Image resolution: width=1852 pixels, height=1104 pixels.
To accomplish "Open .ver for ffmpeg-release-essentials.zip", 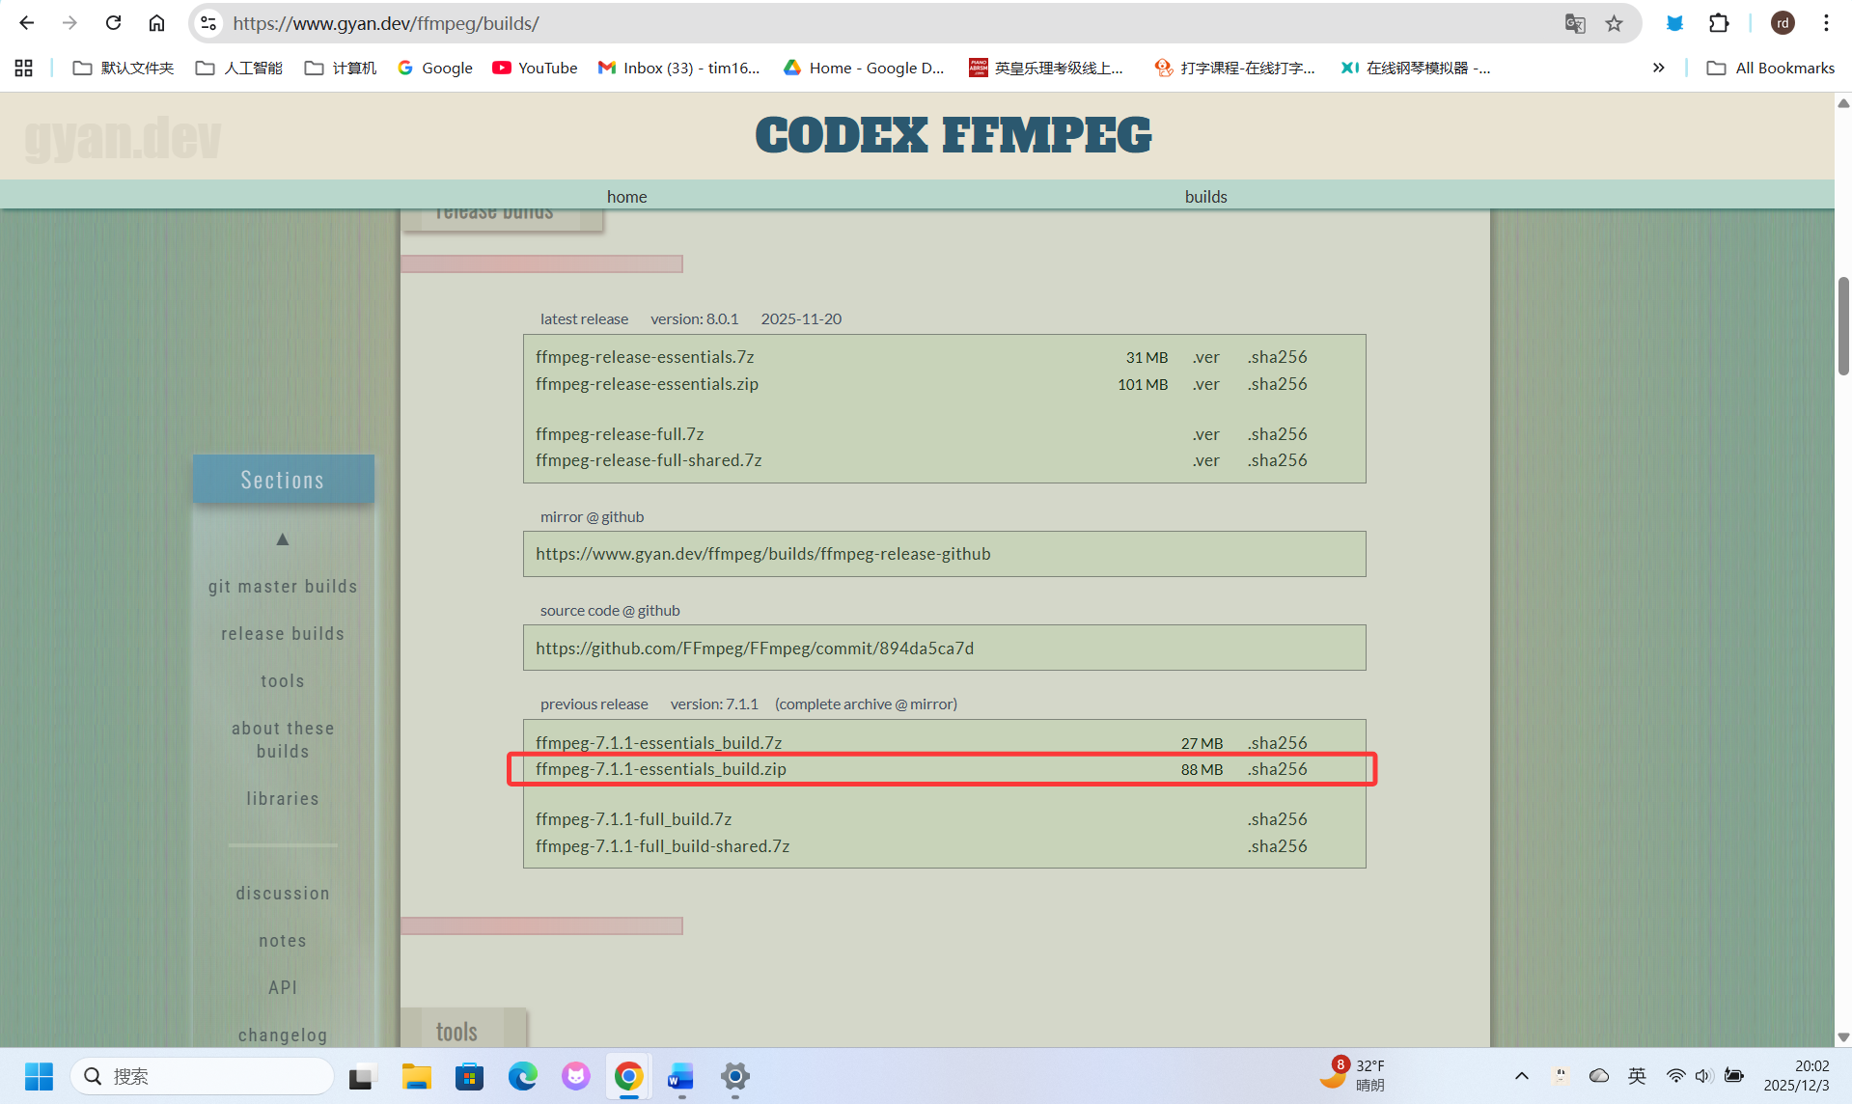I will pos(1205,384).
